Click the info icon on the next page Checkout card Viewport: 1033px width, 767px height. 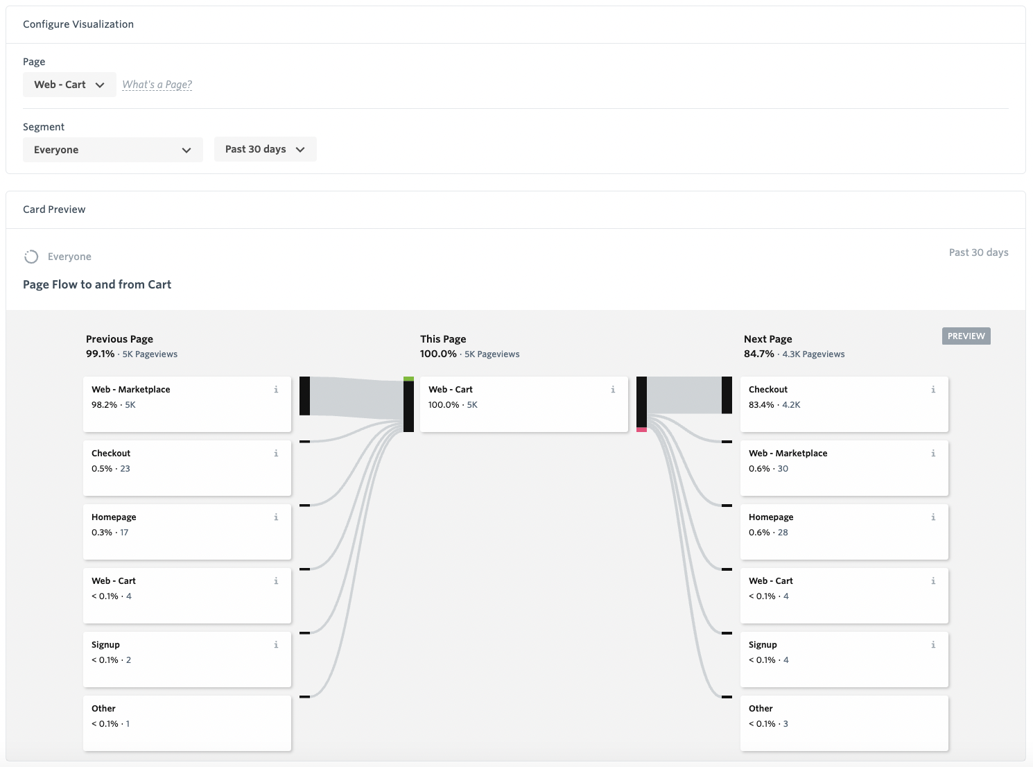tap(933, 389)
